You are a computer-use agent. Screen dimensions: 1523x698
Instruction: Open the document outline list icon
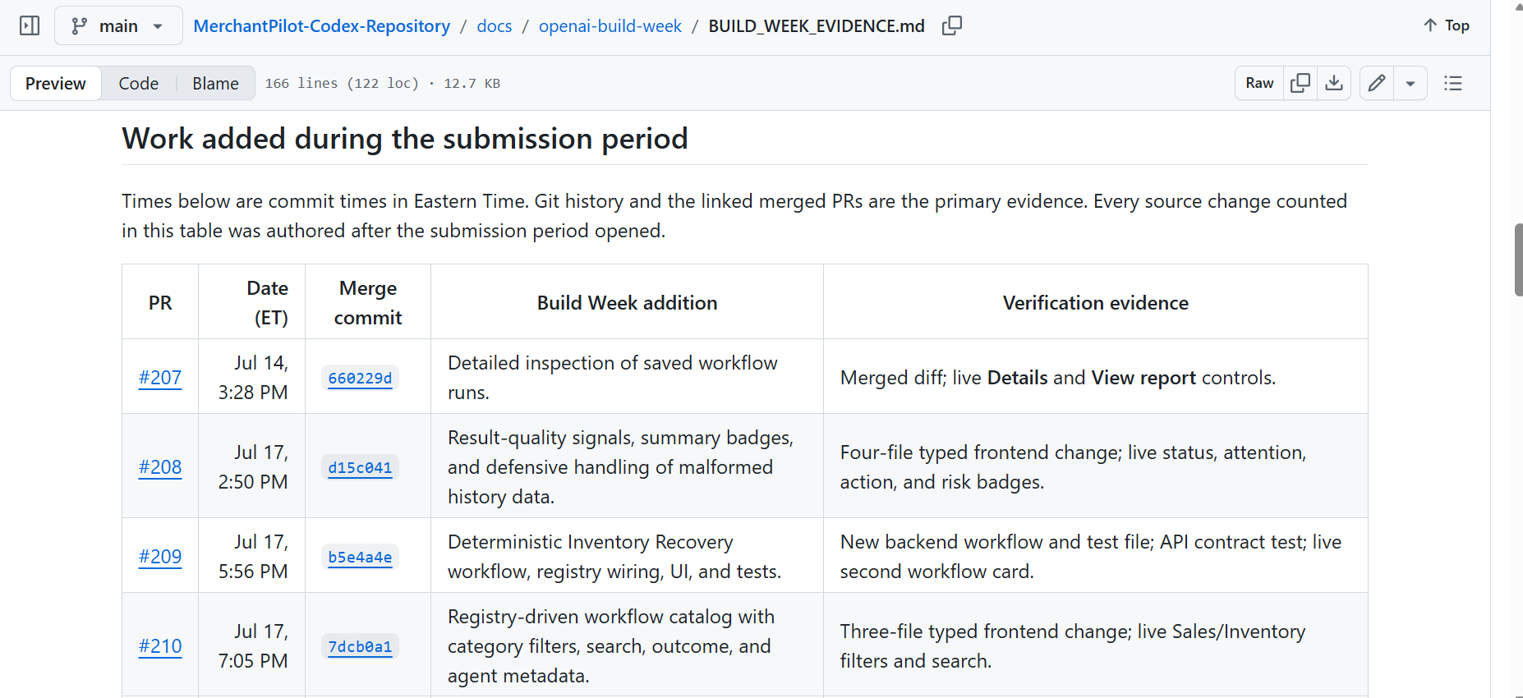point(1453,83)
